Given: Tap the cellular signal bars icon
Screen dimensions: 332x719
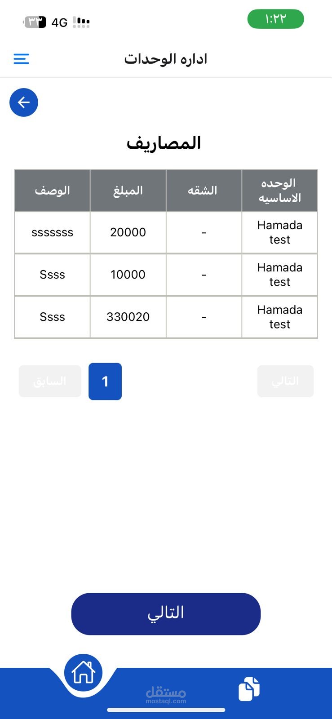Looking at the screenshot, I should 81,22.
